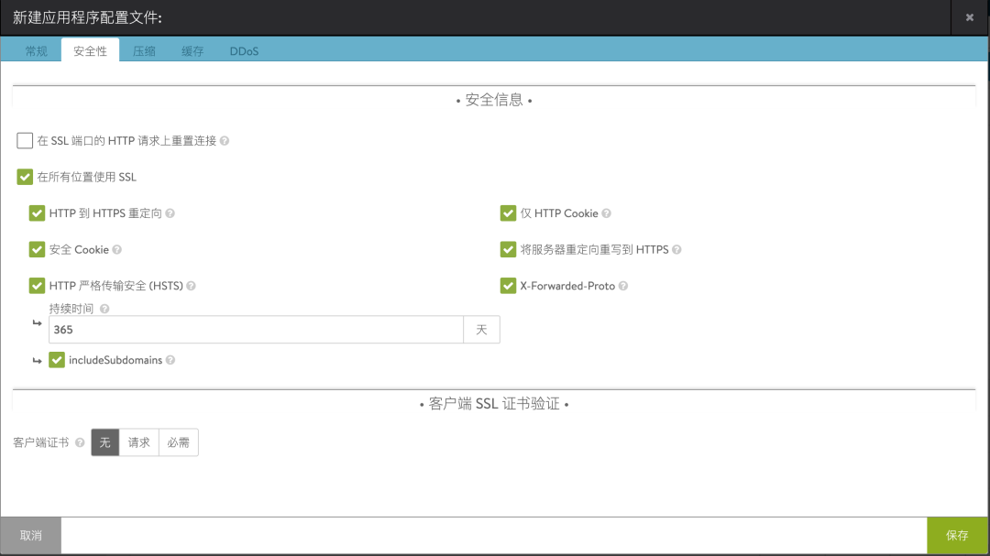Viewport: 990px width, 556px height.
Task: Close the dialog with X icon
Action: coord(969,17)
